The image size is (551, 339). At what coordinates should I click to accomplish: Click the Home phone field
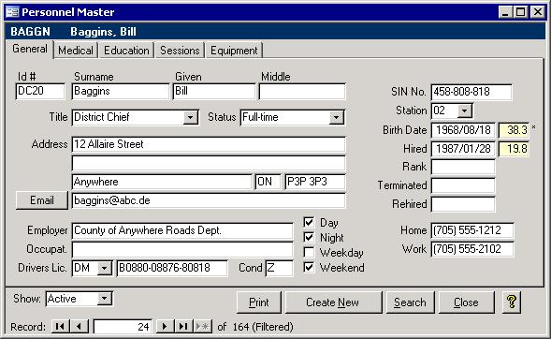pyautogui.click(x=472, y=230)
